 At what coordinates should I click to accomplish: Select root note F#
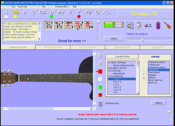(x=88, y=12)
